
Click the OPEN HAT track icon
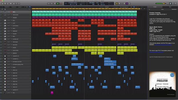pos(5,31)
